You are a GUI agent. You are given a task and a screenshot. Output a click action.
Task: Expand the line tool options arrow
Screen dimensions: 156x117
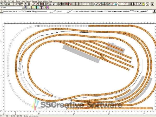(122, 4)
